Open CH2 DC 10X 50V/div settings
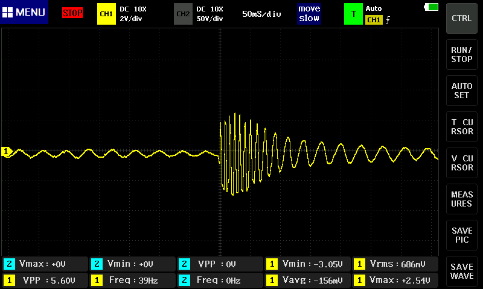 click(210, 13)
